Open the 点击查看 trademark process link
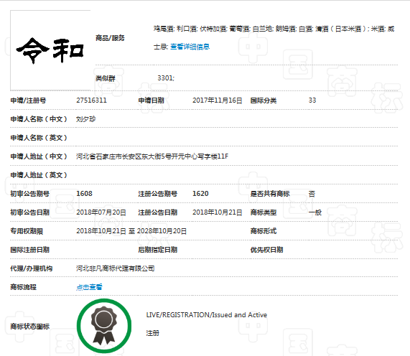The image size is (410, 356). pos(89,287)
